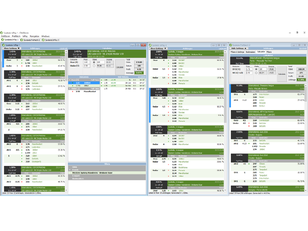Expand Bookmakers section in Filters panel

(x=107, y=179)
